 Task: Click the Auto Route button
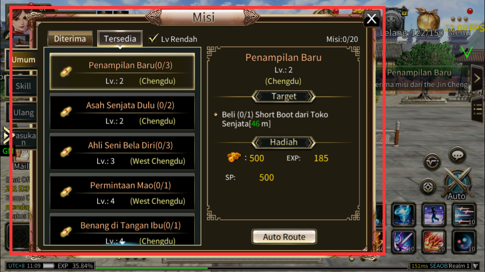284,237
